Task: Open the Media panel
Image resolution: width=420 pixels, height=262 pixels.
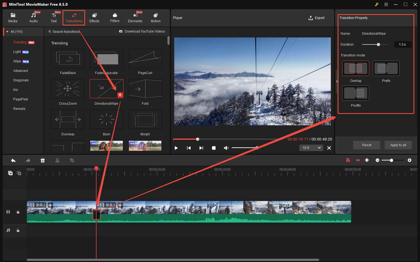Action: 13,18
